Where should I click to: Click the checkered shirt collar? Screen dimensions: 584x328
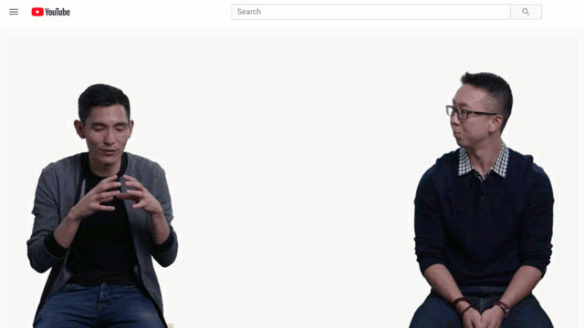[x=485, y=162]
